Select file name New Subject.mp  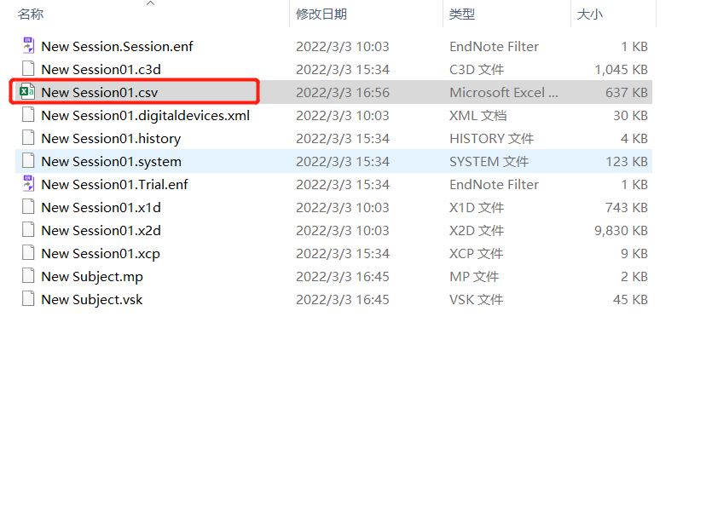(x=92, y=277)
